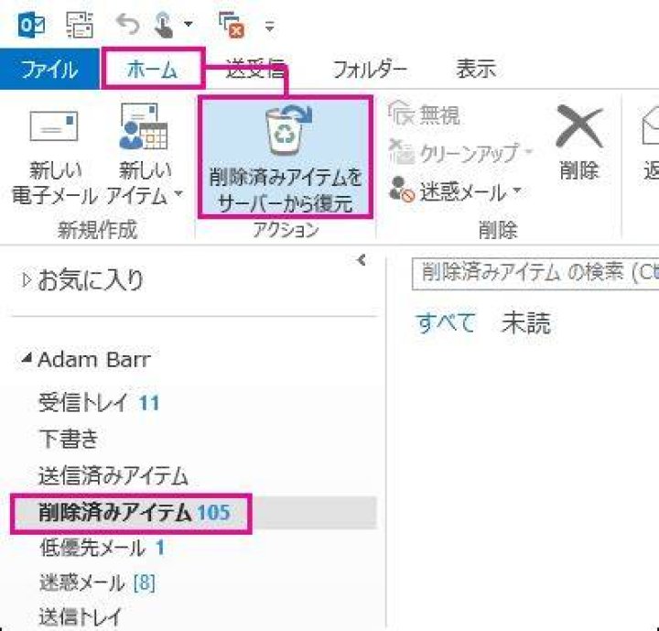
Task: Select the ホーム ribbon tab
Action: tap(153, 69)
